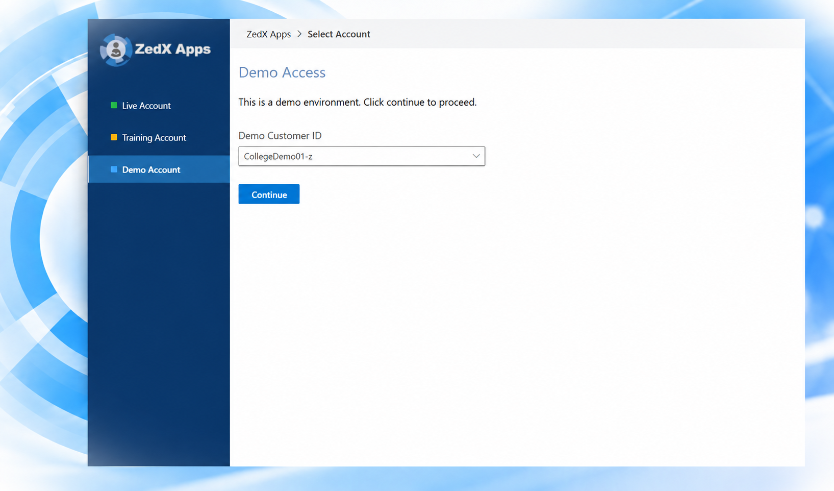Click the ZedX Apps logo icon
The width and height of the screenshot is (834, 491).
coord(116,50)
